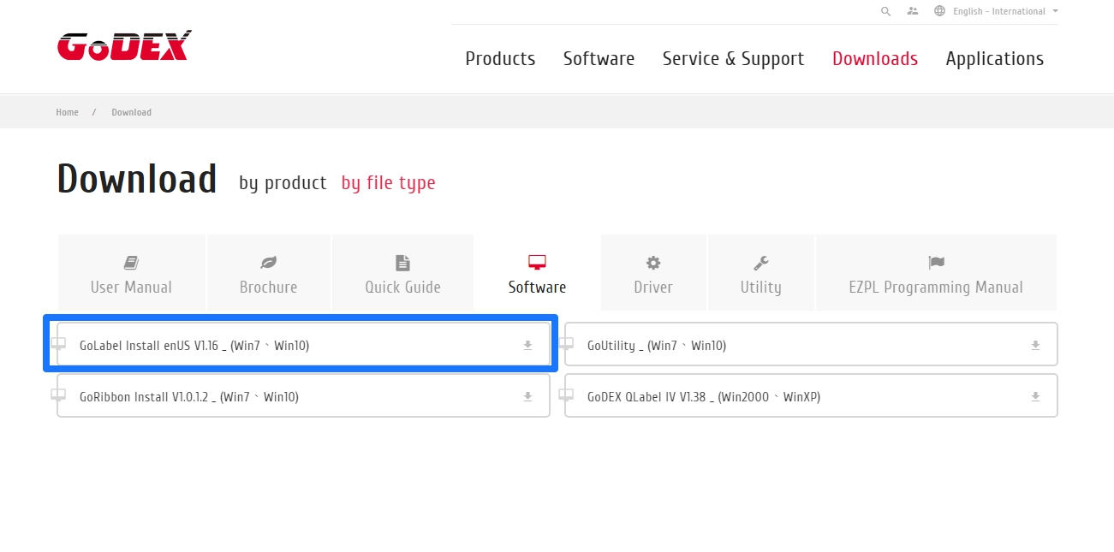
Task: Open the Software navigation menu
Action: click(x=599, y=59)
